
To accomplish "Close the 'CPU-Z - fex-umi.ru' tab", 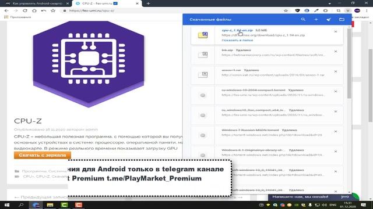I will tap(137, 3).
